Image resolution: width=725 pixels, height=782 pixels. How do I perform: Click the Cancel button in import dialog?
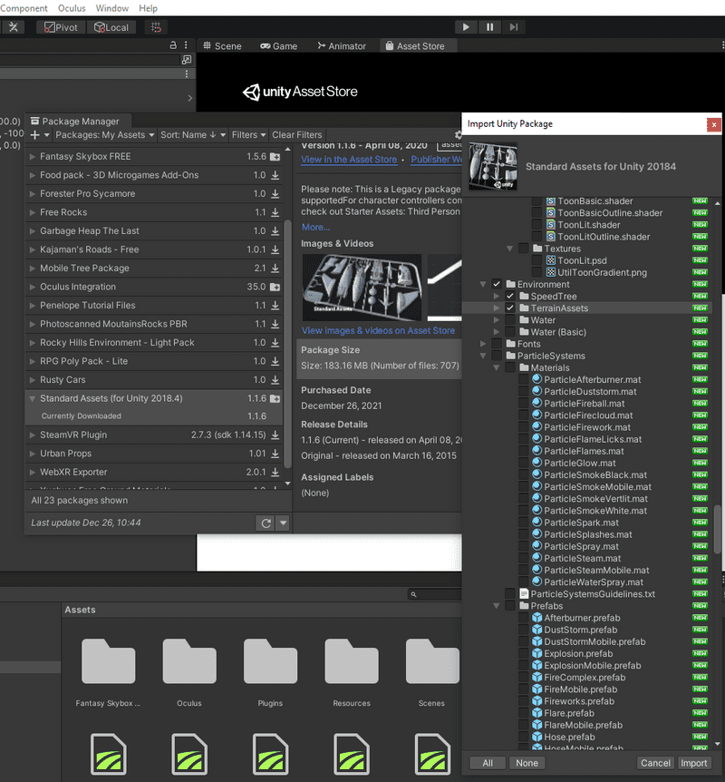coord(655,763)
